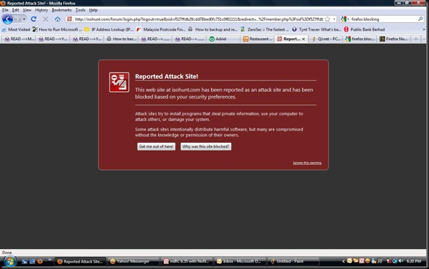The image size is (429, 269).
Task: Launch Firefox from quick launch icon
Action: [x=40, y=262]
